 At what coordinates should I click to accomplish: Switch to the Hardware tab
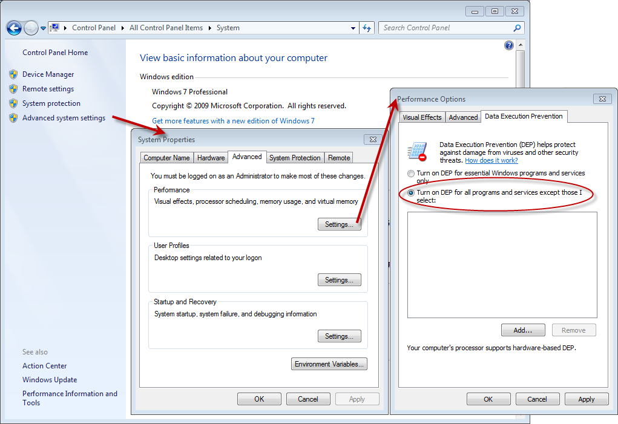click(211, 157)
